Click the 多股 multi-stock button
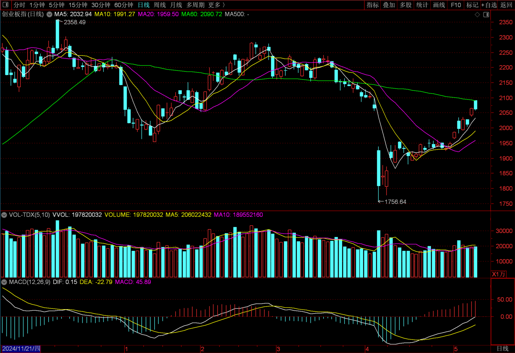The image size is (515, 353). click(405, 5)
